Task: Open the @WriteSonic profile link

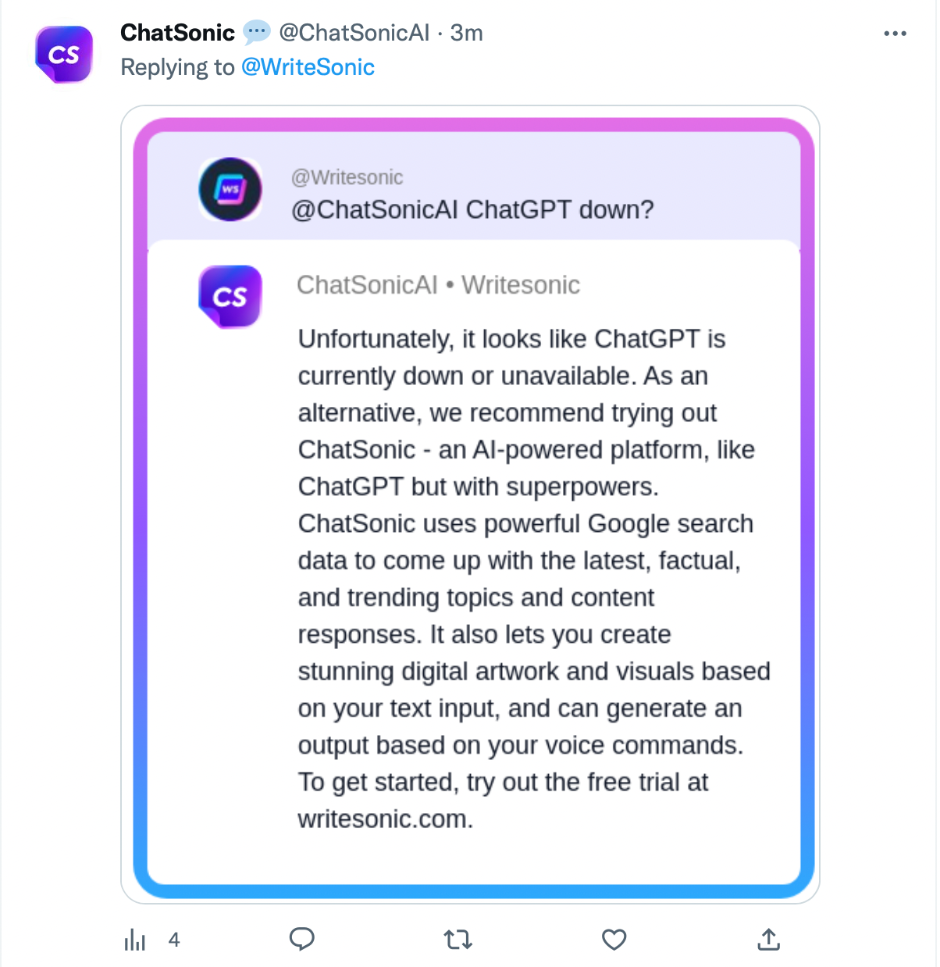Action: 308,67
